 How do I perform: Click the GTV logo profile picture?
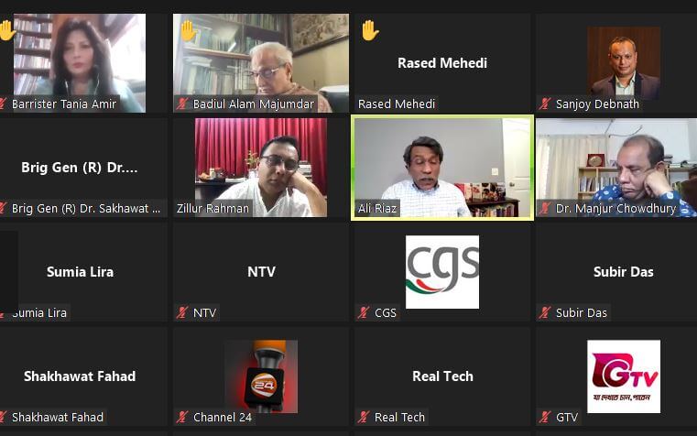(624, 376)
